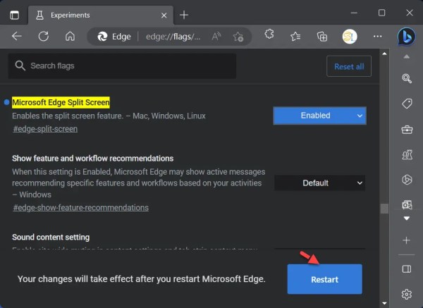Image resolution: width=423 pixels, height=308 pixels.
Task: Go back using the back arrow
Action: (17, 36)
